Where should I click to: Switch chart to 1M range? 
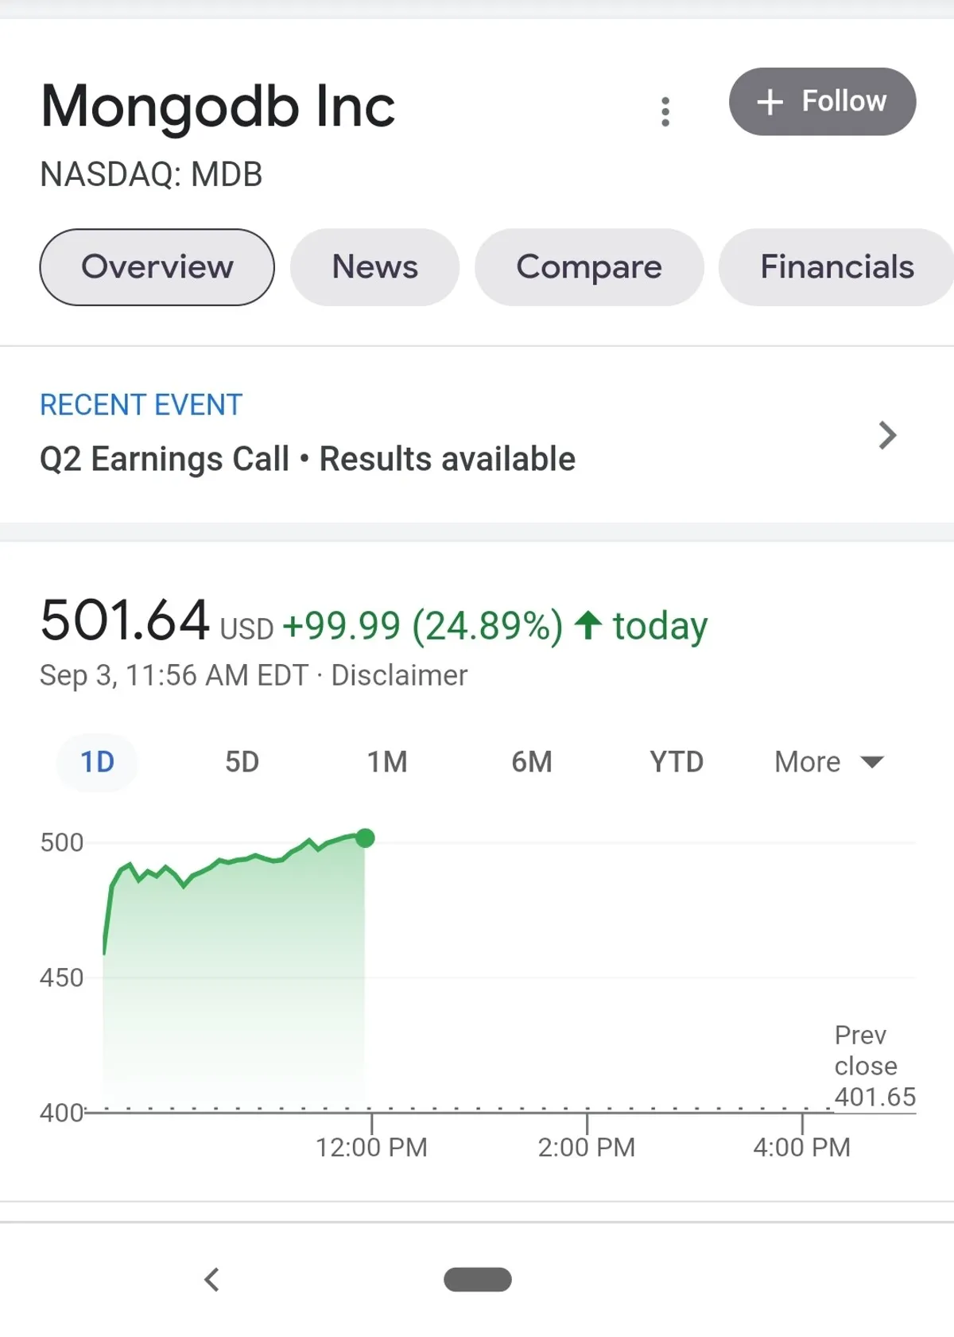[386, 762]
